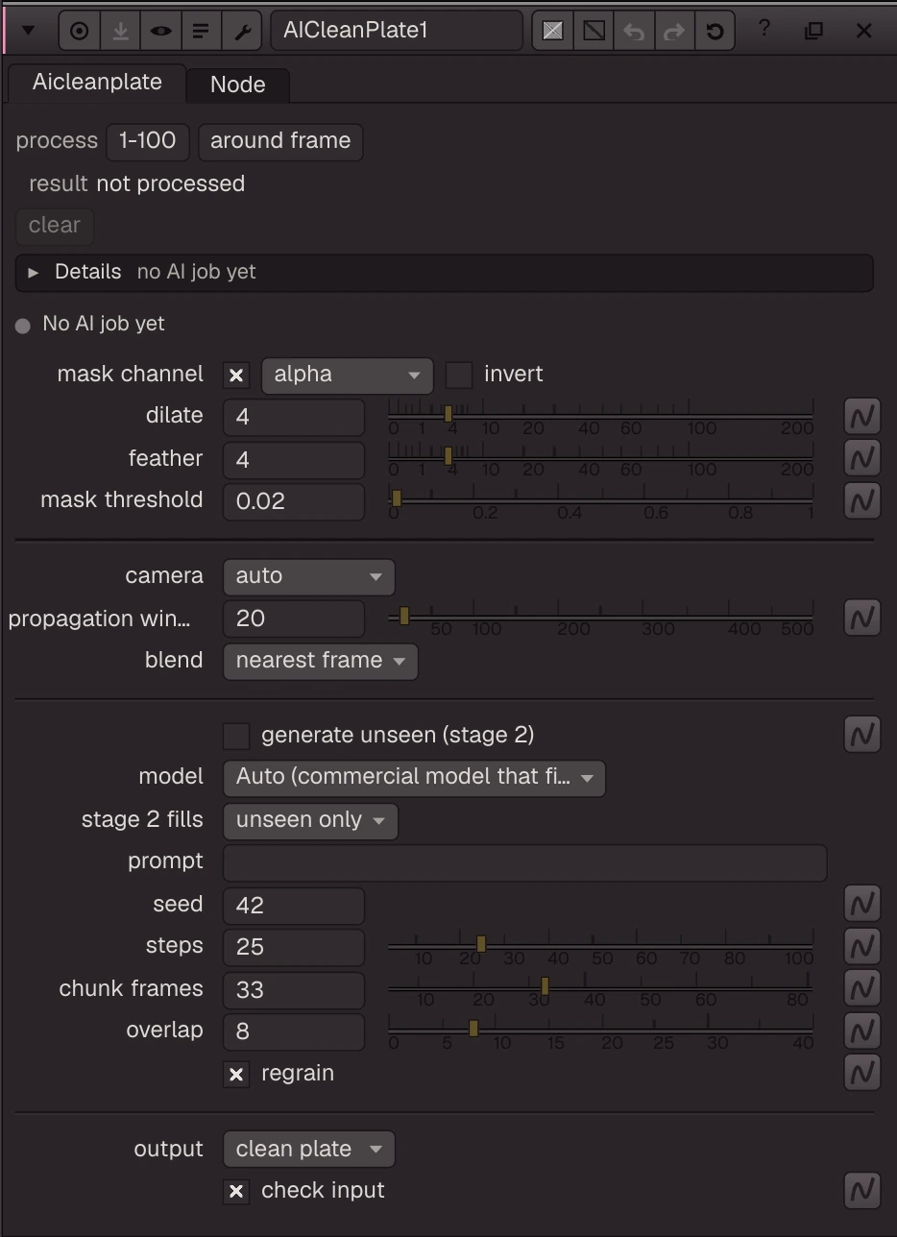Open the model Auto dropdown

click(414, 778)
